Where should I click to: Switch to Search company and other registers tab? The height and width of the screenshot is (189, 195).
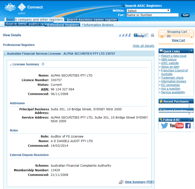34,19
